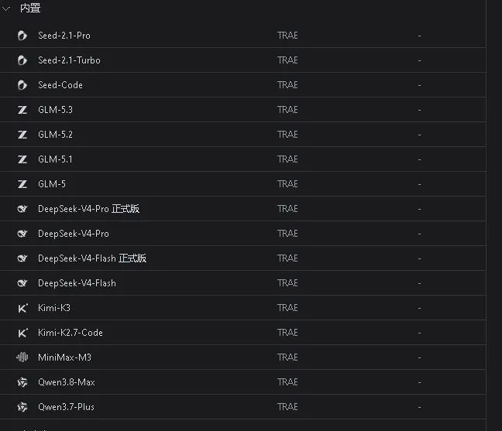Select the Qwen3.7-Plus model name

(x=66, y=407)
